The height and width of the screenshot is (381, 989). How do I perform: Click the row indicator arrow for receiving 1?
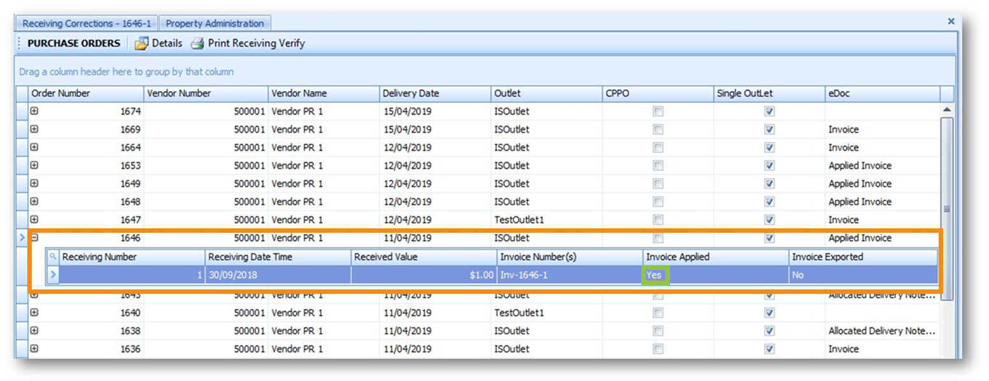pos(53,275)
